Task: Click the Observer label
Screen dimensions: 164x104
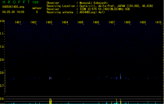Action: click(53, 3)
